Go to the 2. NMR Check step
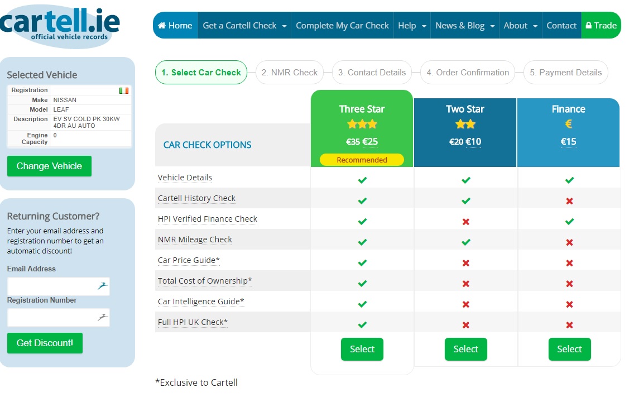The height and width of the screenshot is (402, 634). click(290, 73)
